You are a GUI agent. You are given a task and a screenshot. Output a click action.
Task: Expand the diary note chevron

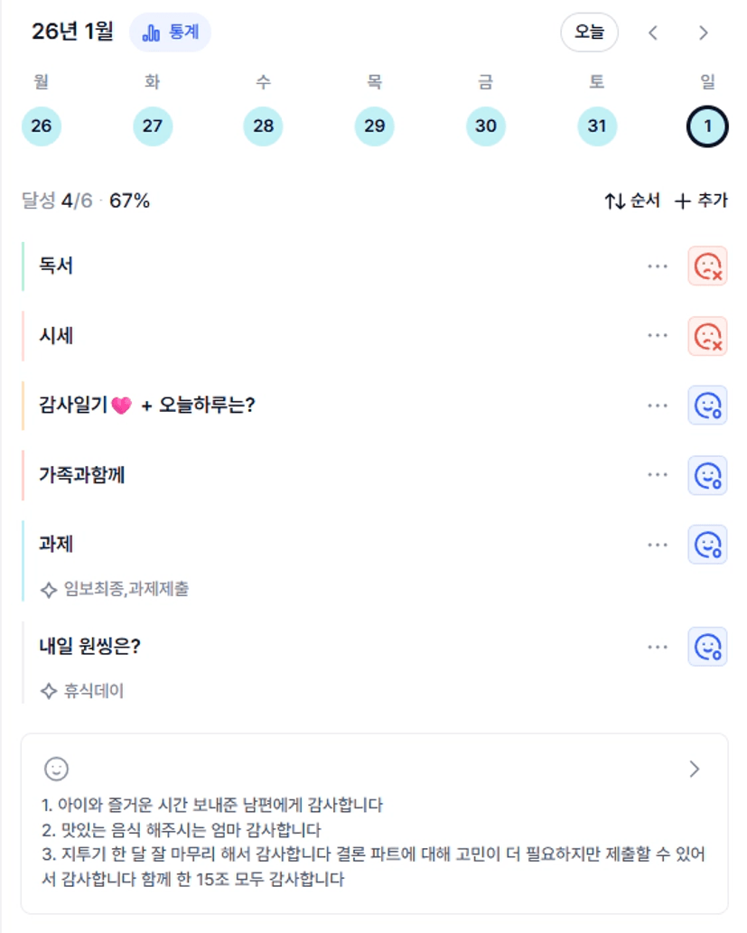pos(694,769)
